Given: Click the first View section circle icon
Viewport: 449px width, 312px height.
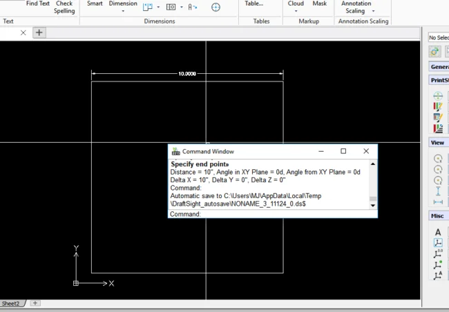Looking at the screenshot, I should tap(437, 158).
